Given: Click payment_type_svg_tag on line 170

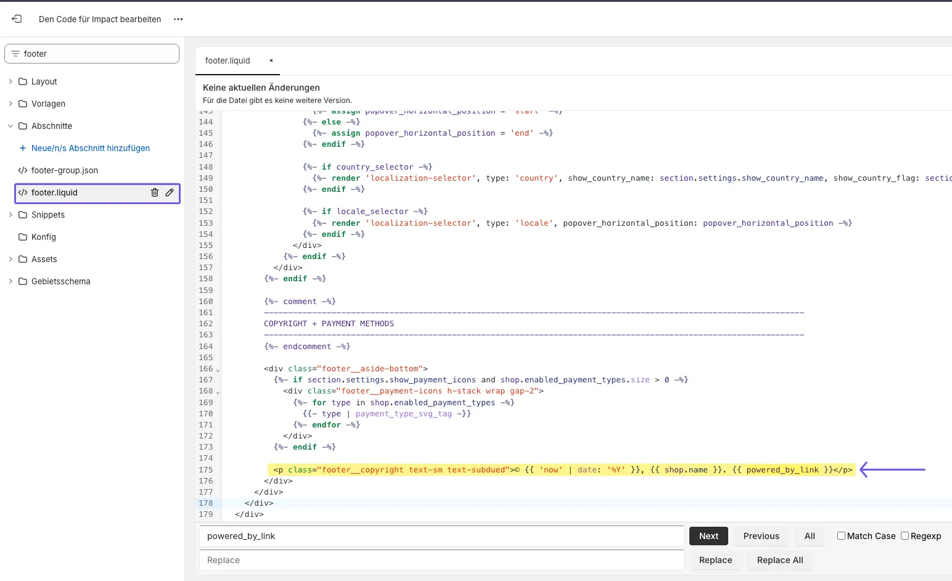Looking at the screenshot, I should point(403,414).
